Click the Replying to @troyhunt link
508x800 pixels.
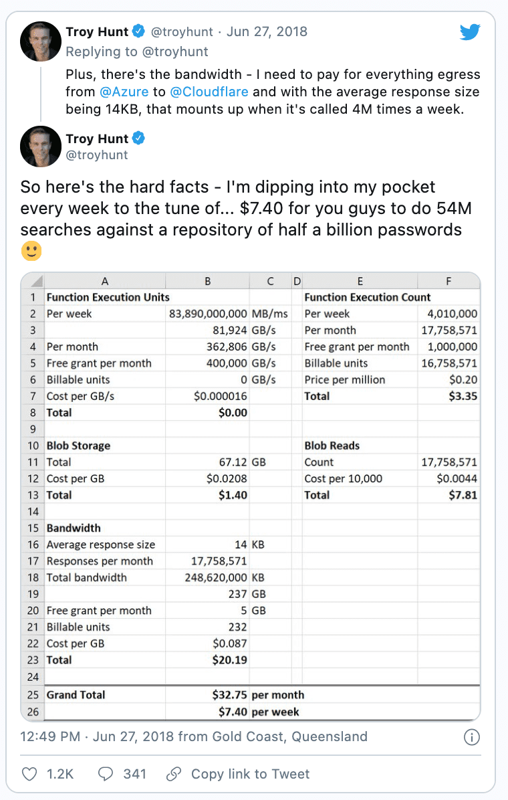coord(136,52)
